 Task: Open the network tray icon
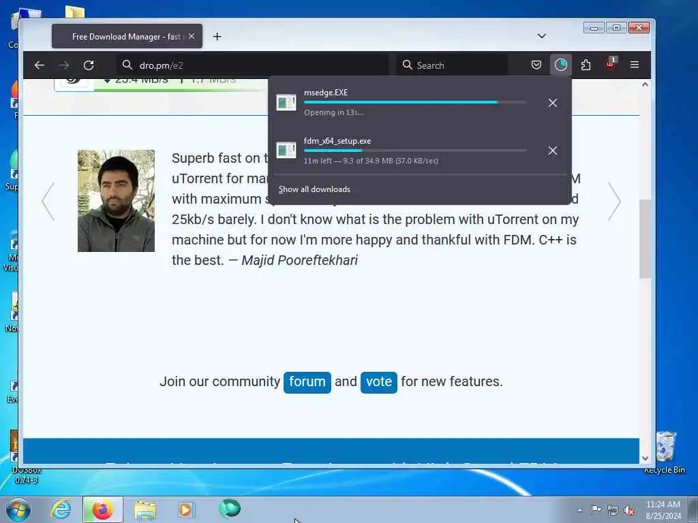click(x=613, y=510)
